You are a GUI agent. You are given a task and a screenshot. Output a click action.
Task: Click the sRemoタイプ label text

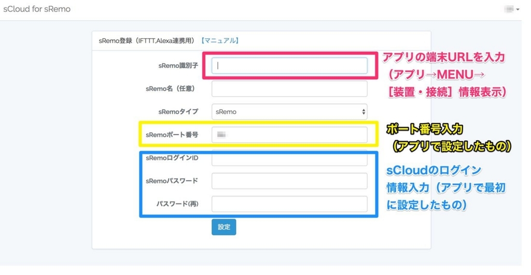point(178,112)
